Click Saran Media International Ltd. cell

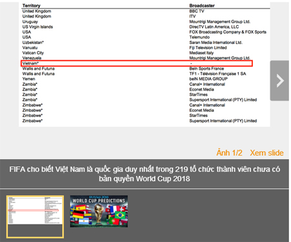(x=216, y=43)
